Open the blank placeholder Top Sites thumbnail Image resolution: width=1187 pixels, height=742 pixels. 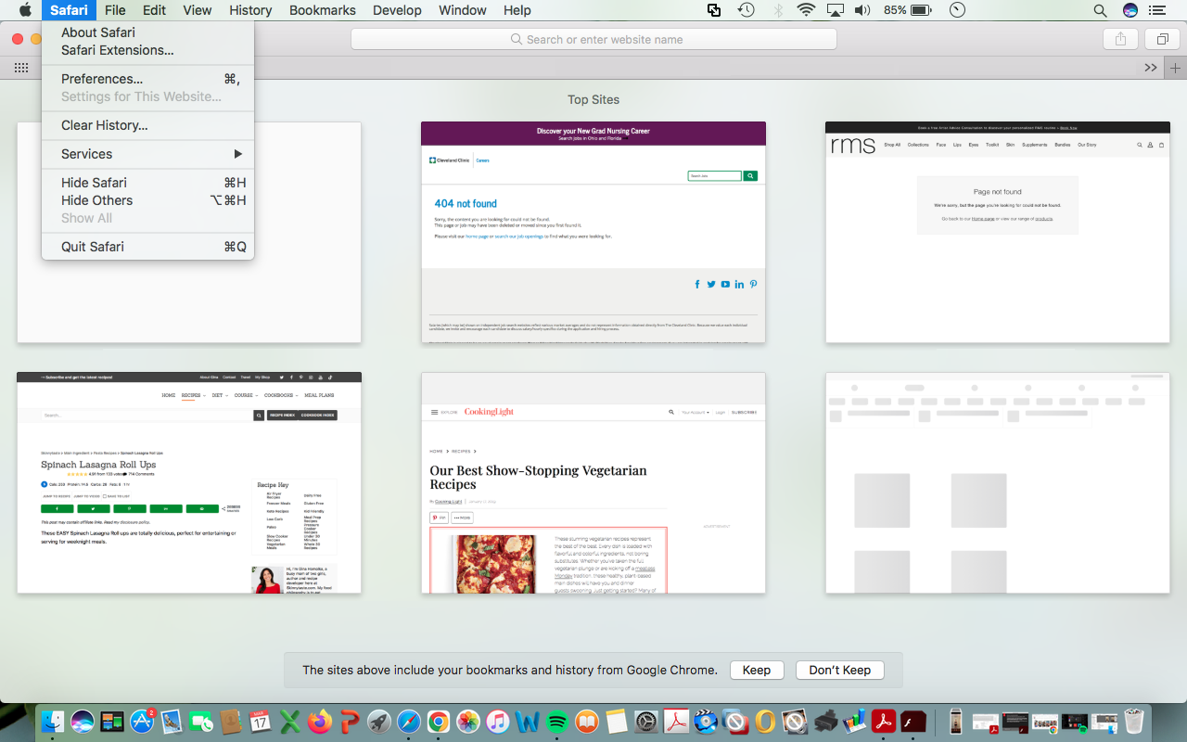pyautogui.click(x=998, y=482)
